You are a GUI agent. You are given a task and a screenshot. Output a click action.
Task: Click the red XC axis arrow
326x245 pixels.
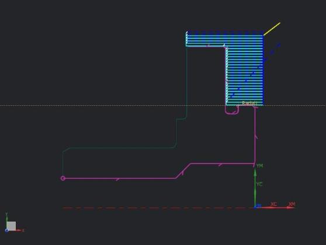[275, 208]
